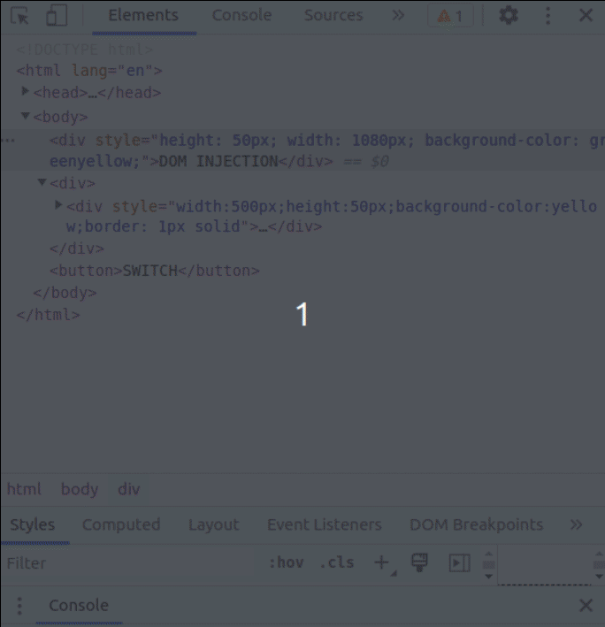605x627 pixels.
Task: Toggle the .cls element classes panel
Action: pos(336,562)
